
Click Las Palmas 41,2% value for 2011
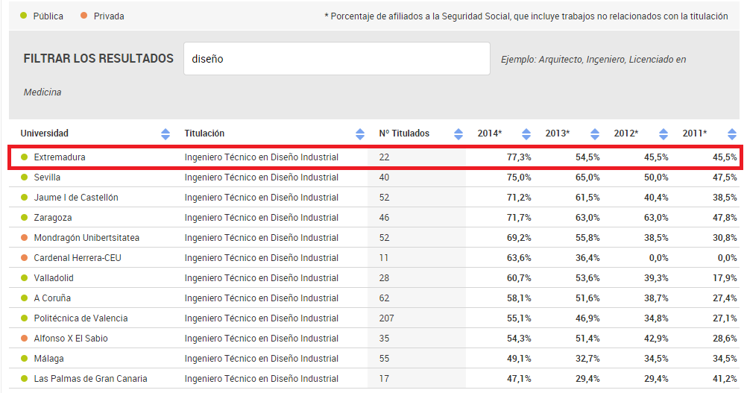pyautogui.click(x=725, y=379)
